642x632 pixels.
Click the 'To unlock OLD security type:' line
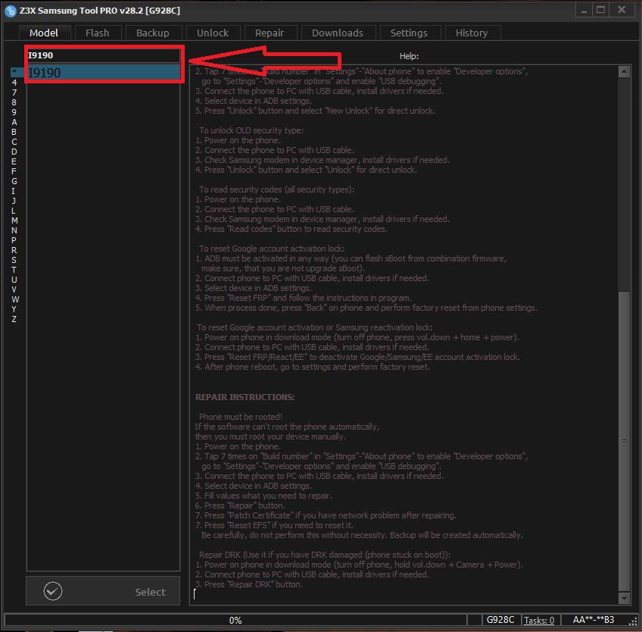(251, 130)
